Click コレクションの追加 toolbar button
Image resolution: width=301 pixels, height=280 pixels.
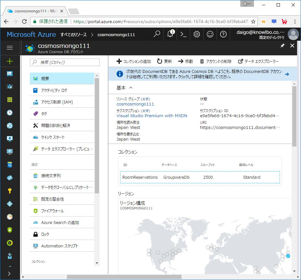point(133,62)
